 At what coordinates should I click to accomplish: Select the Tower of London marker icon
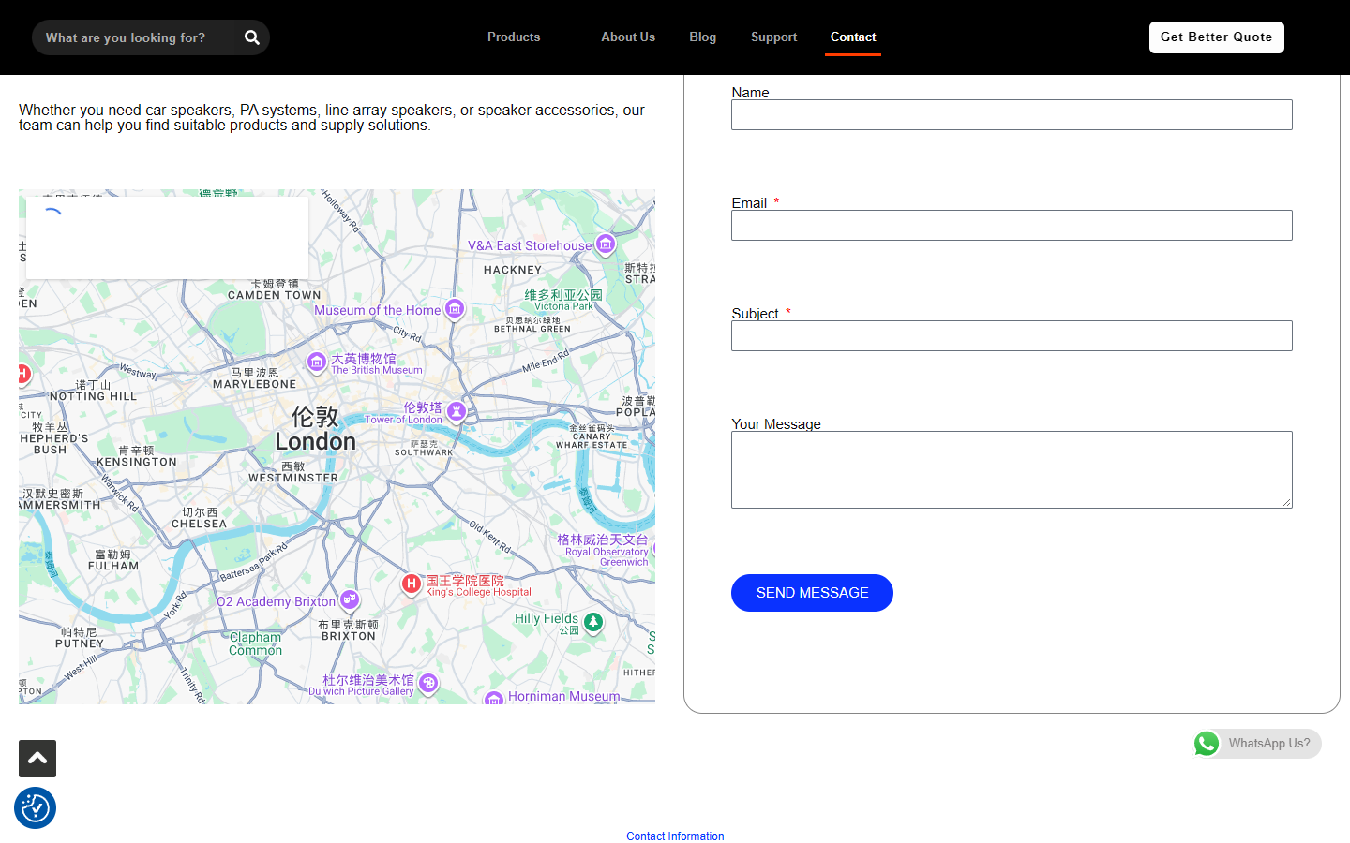click(457, 411)
